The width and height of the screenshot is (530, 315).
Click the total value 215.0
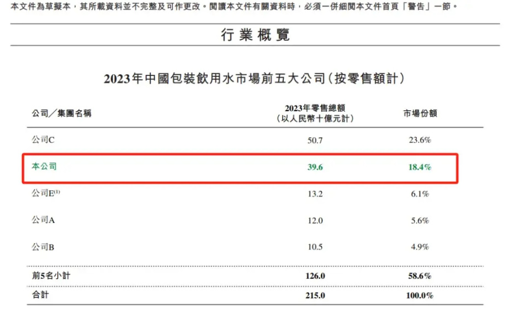click(315, 295)
